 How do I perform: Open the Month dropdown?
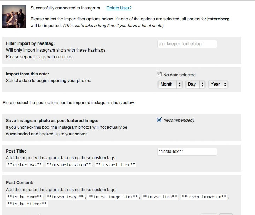pyautogui.click(x=170, y=85)
